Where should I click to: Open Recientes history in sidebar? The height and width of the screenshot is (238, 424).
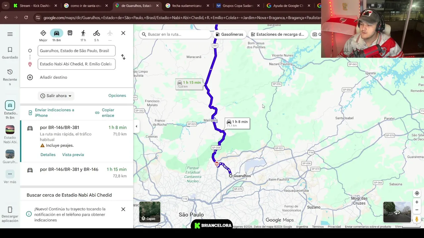tap(10, 77)
